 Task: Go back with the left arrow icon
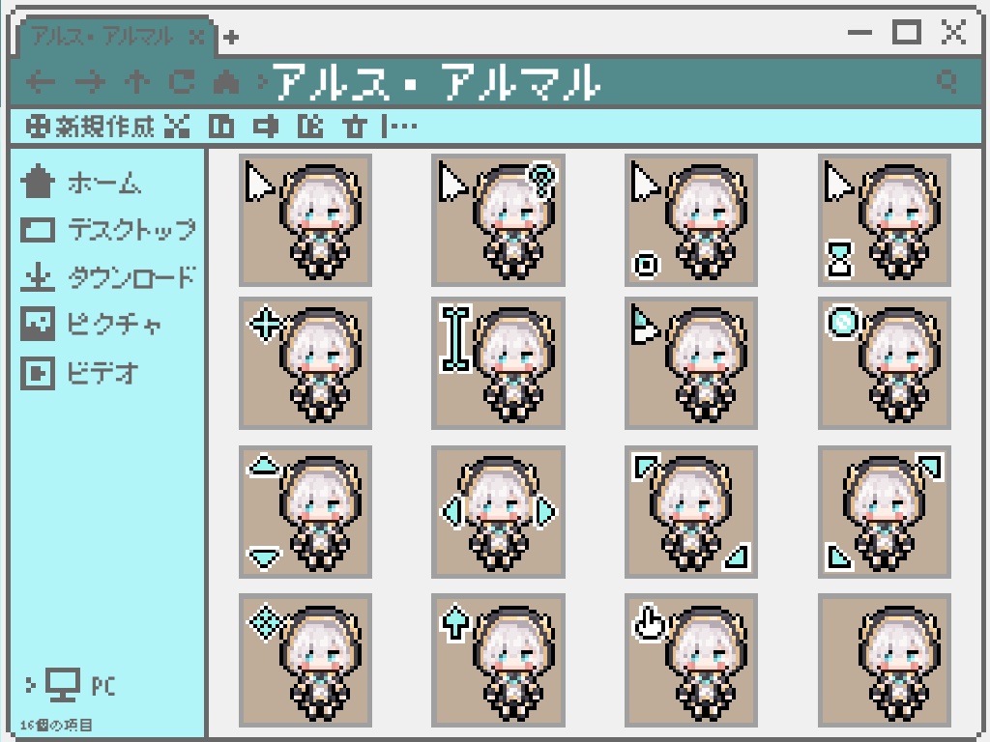41,82
